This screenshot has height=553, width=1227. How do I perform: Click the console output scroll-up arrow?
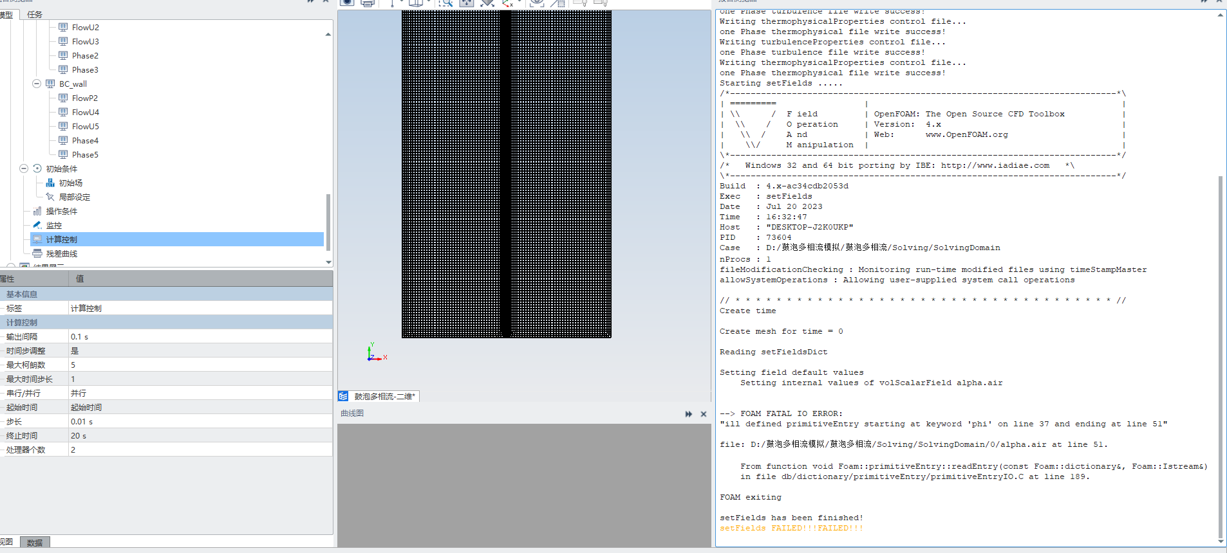pyautogui.click(x=1221, y=15)
